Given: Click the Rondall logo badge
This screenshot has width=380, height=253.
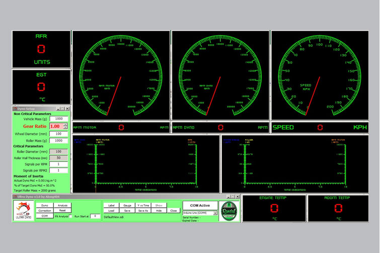Looking at the screenshot, I should click(x=229, y=210).
